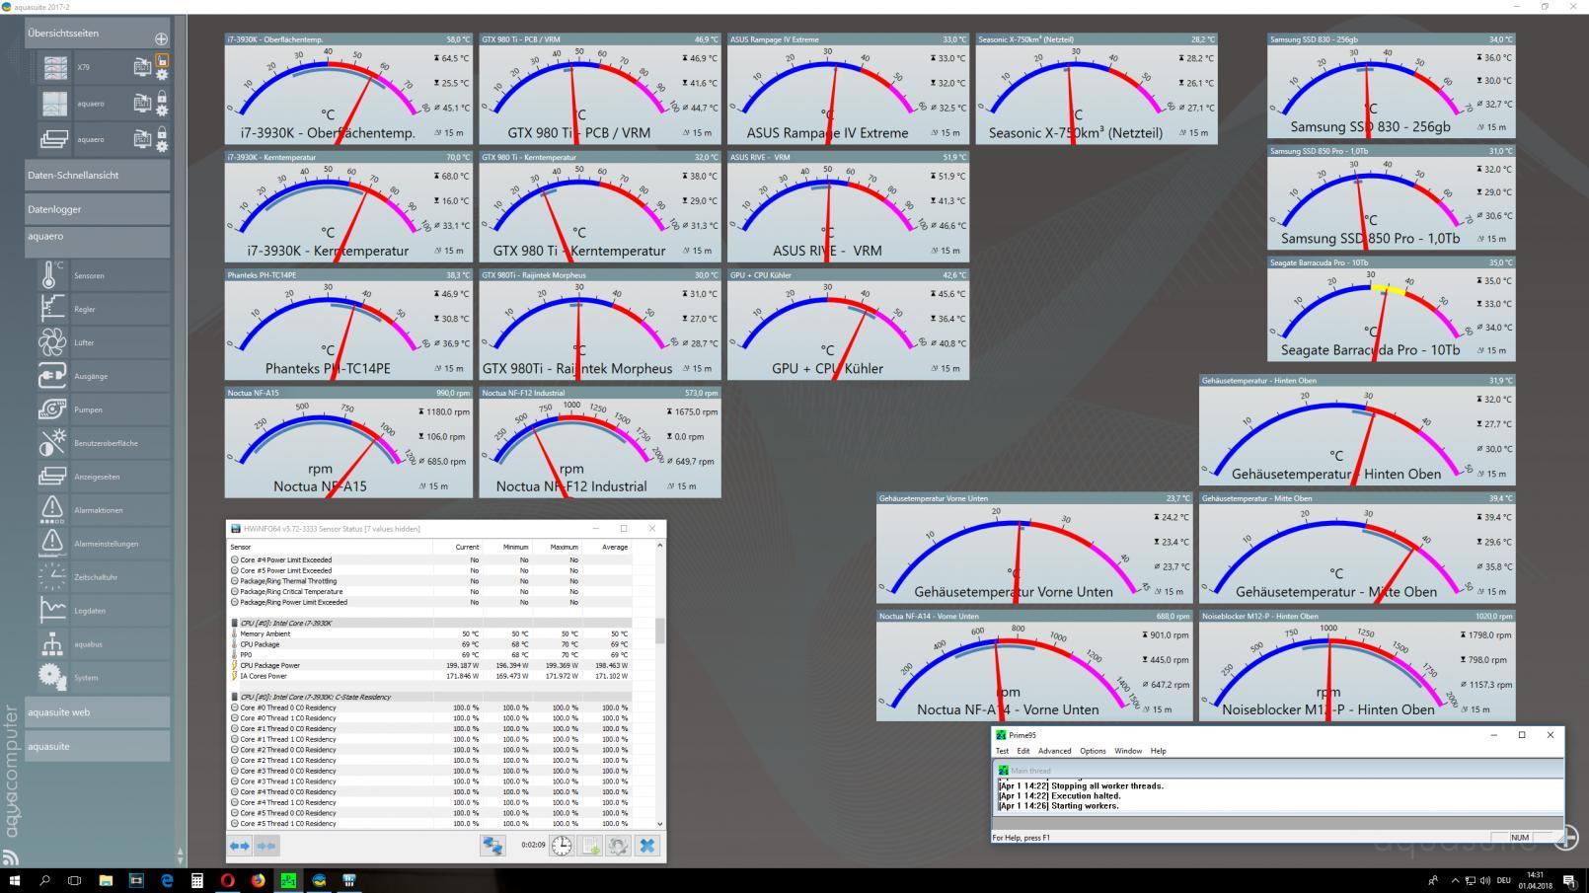Open Pumpen pump icon

[x=51, y=409]
